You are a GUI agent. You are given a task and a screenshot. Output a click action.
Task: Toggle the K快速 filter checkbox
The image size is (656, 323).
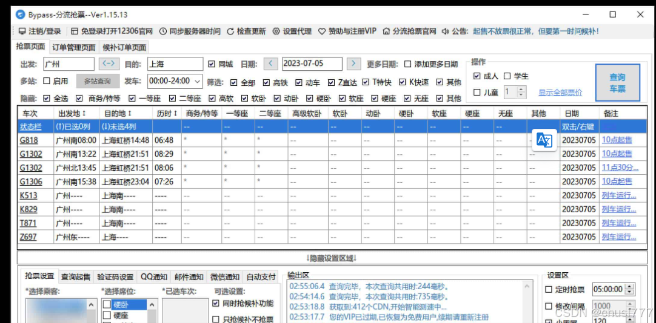point(402,83)
